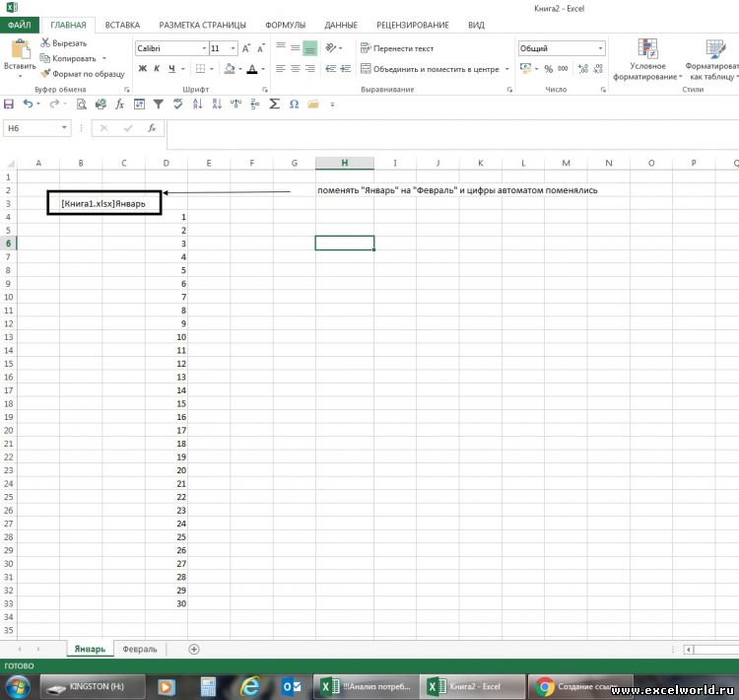Screen dimensions: 739x700
Task: Click the Вставить (paste) clipboard icon
Action: pyautogui.click(x=20, y=49)
